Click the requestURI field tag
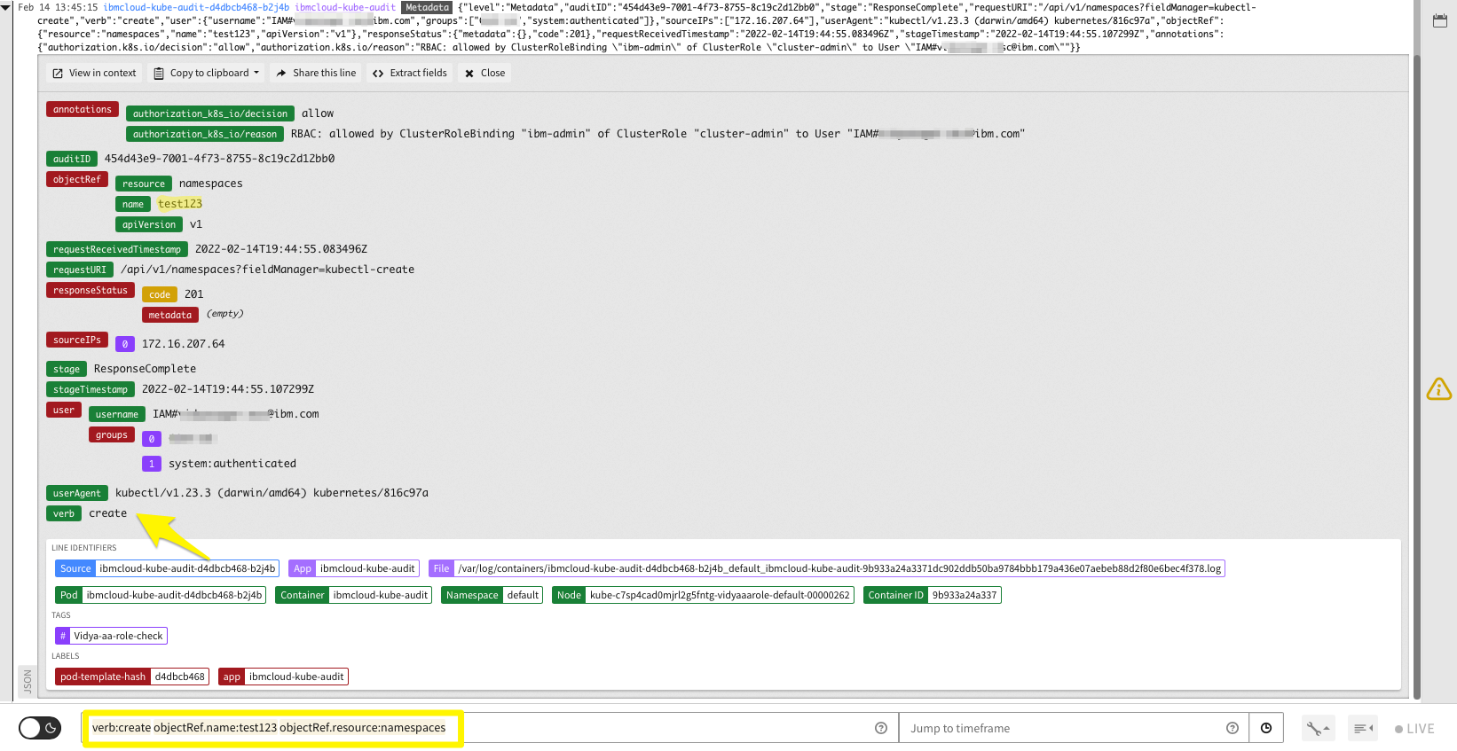1457x751 pixels. (80, 270)
